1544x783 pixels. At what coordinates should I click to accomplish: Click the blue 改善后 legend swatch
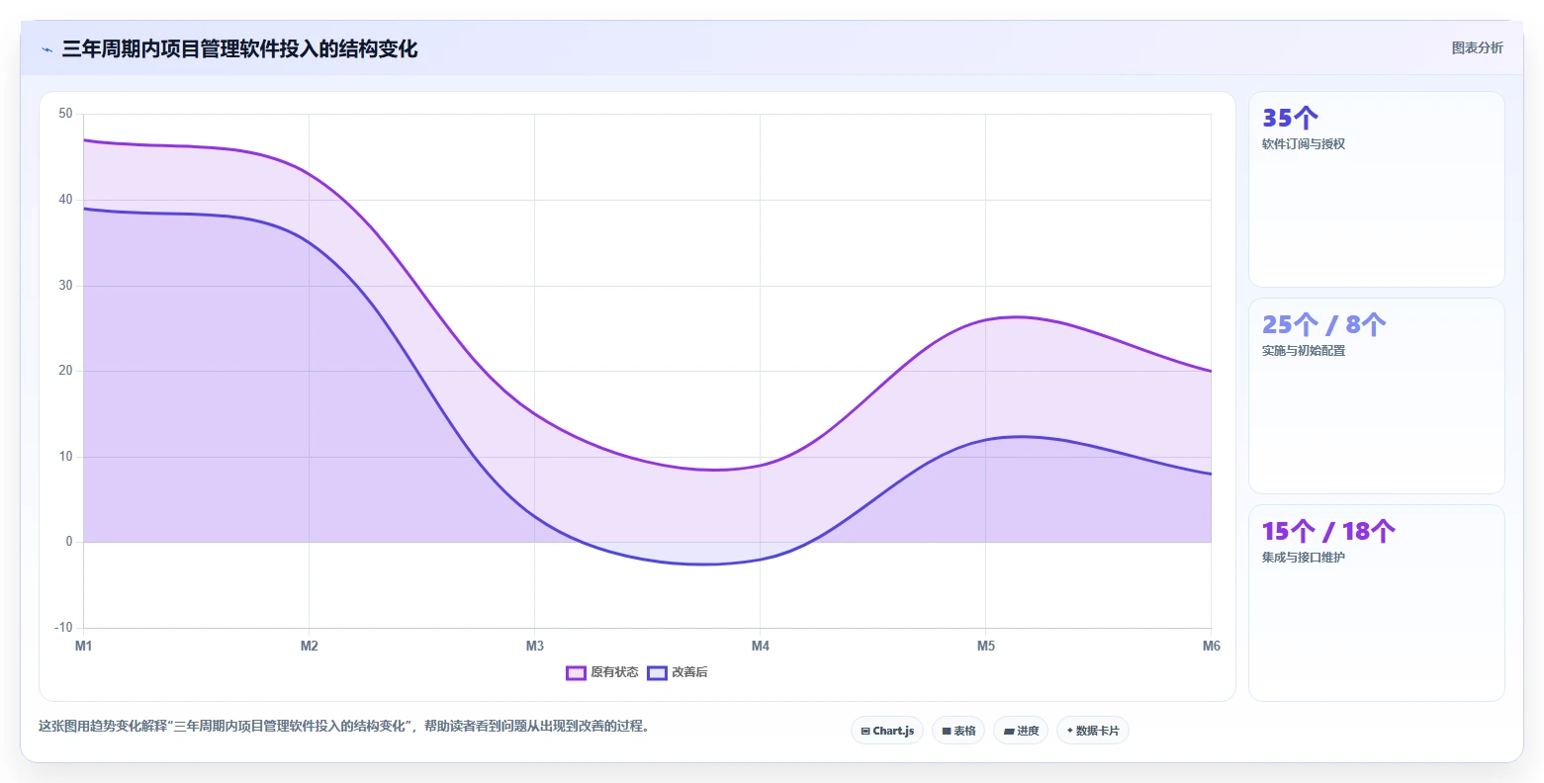(x=658, y=672)
